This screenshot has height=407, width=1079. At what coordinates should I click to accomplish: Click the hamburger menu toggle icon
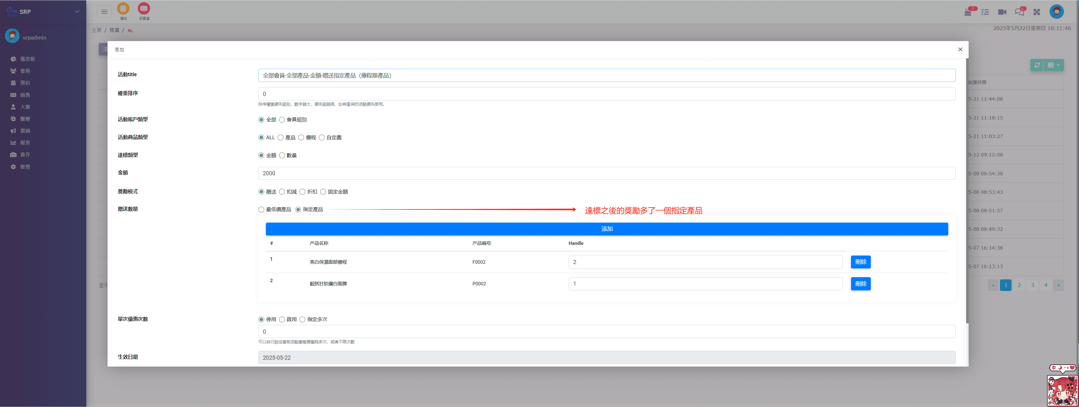tap(104, 12)
